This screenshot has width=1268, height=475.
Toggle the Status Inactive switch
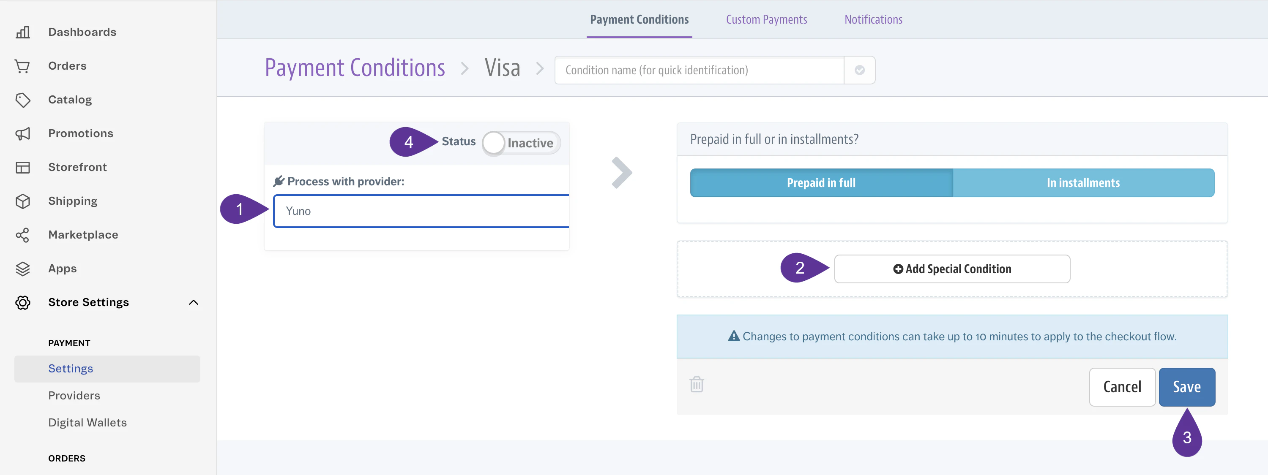pos(521,143)
